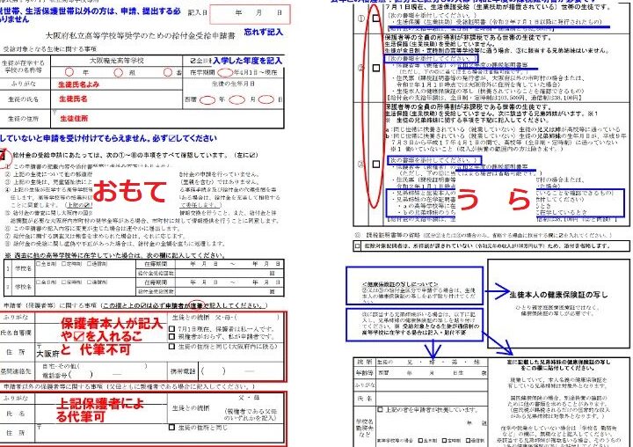This screenshot has height=447, width=633.
Task: Tick 全日制 checkbox in school row 1
Action: (39, 264)
